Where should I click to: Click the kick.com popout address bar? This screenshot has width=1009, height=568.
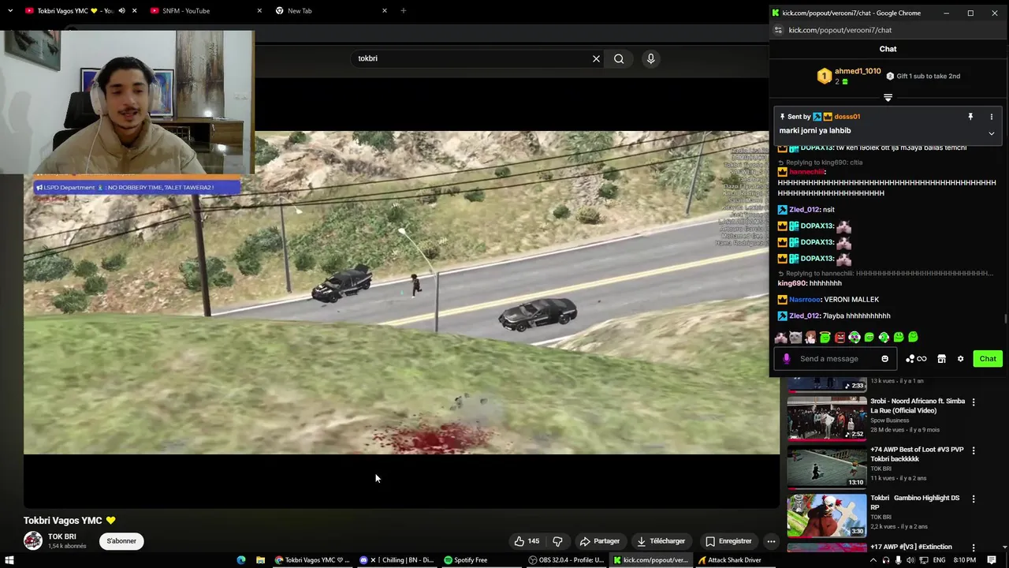[840, 30]
